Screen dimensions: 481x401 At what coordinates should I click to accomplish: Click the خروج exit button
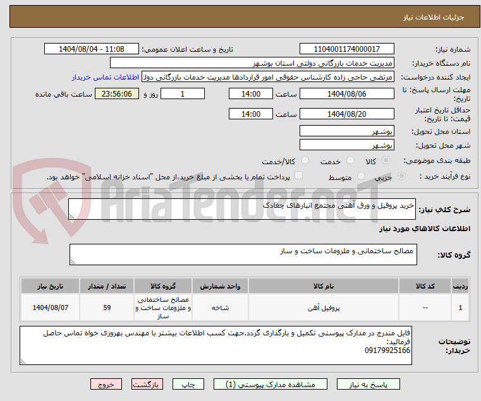click(106, 384)
